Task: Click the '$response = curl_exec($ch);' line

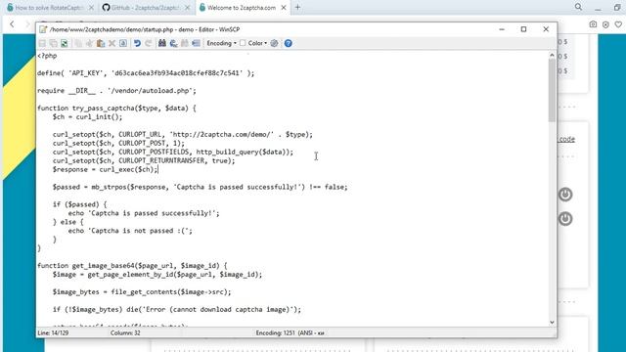Action: [106, 169]
